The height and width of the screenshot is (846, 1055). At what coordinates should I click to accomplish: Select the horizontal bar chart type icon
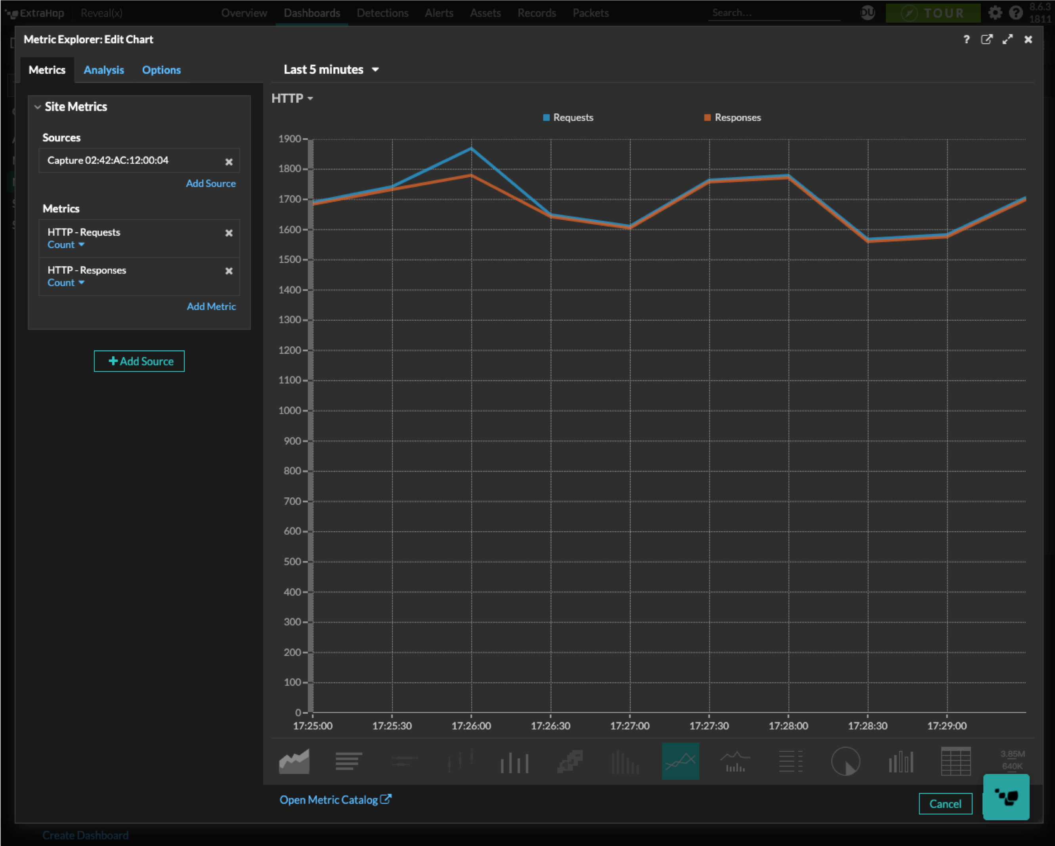348,761
